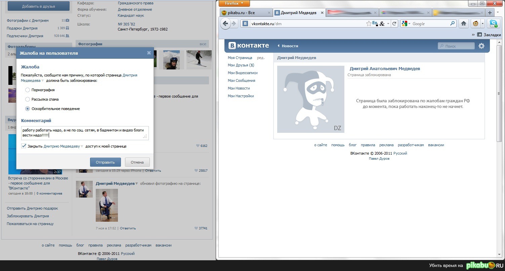
Task: Select the 'Рассылка спама' radio option
Action: click(28, 99)
